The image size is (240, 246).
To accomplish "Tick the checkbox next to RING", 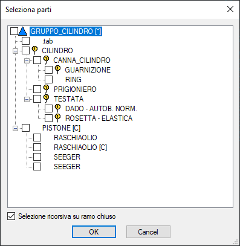I will click(x=49, y=80).
